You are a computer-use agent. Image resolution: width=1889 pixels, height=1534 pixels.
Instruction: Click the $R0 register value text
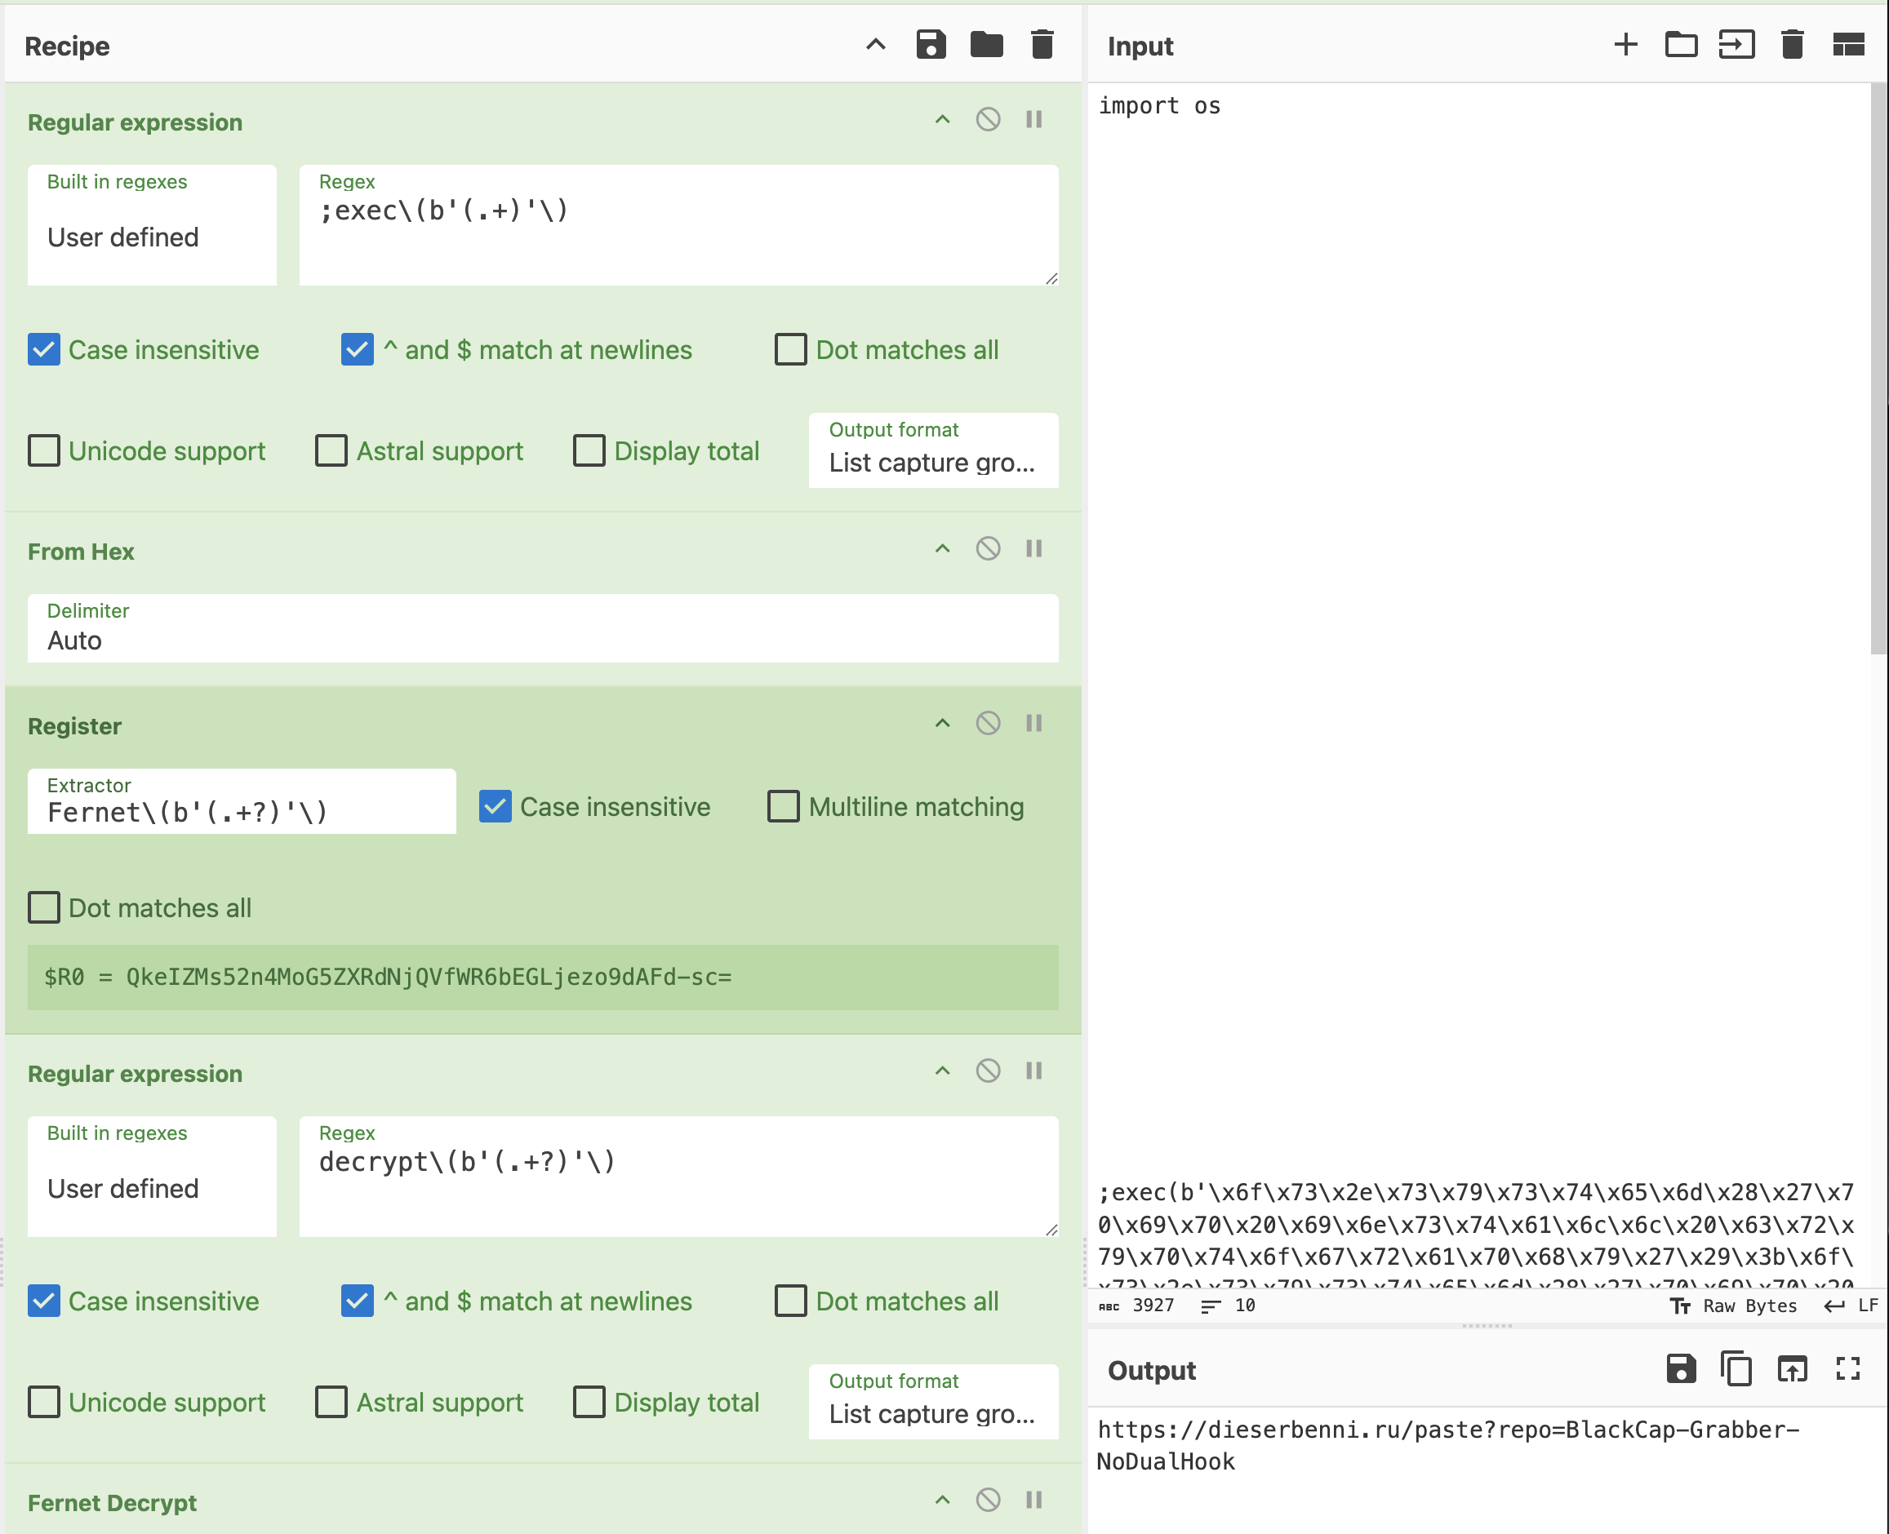pyautogui.click(x=388, y=978)
